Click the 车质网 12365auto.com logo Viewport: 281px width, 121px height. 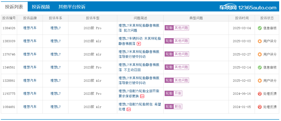(248, 7)
